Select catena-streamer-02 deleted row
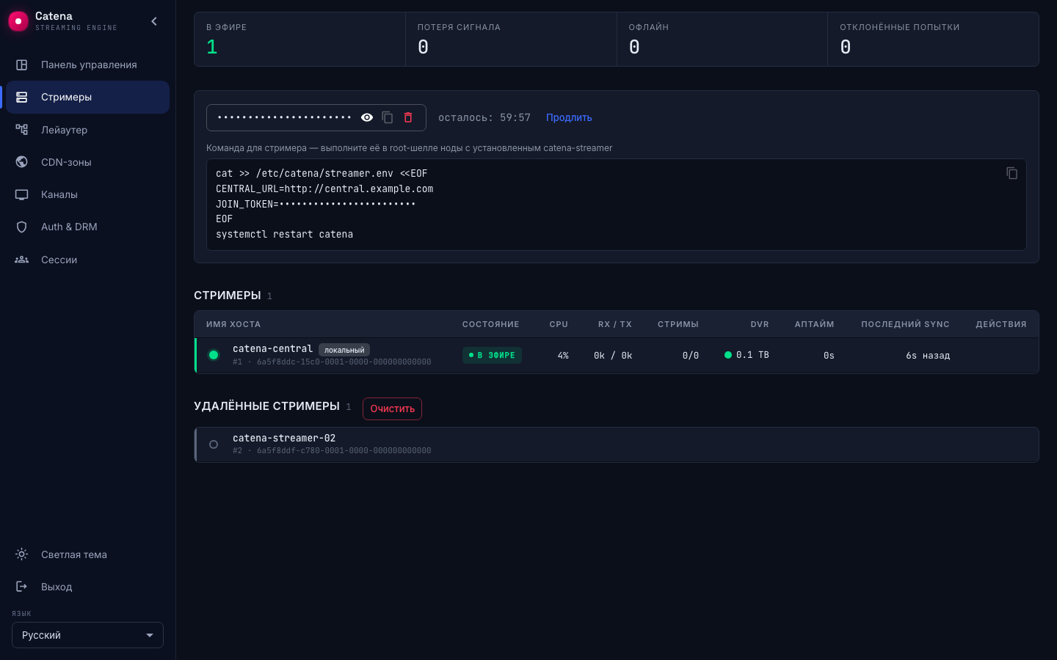 pos(617,444)
